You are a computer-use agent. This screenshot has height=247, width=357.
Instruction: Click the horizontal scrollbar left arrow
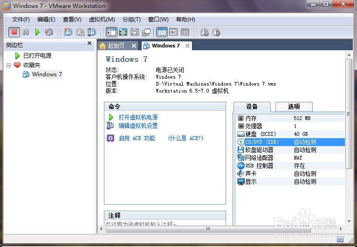click(x=101, y=229)
